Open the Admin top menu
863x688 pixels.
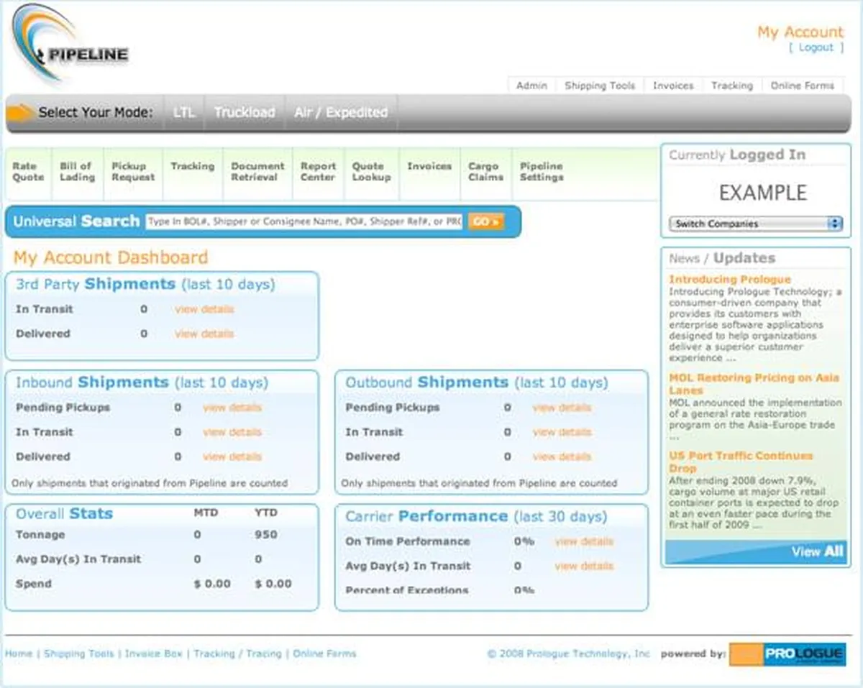coord(531,85)
